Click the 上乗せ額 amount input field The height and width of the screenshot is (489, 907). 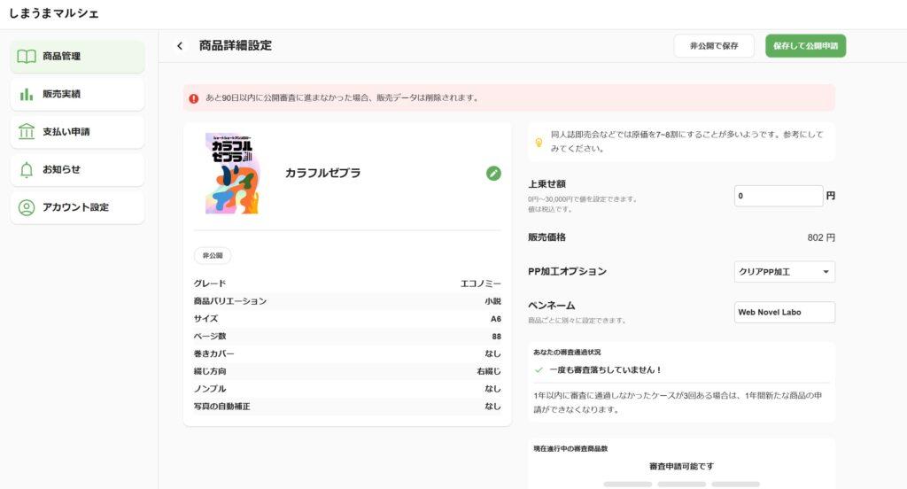(x=779, y=196)
